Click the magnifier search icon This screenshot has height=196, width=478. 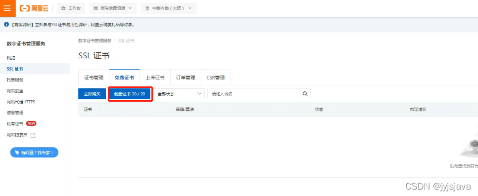click(x=305, y=94)
